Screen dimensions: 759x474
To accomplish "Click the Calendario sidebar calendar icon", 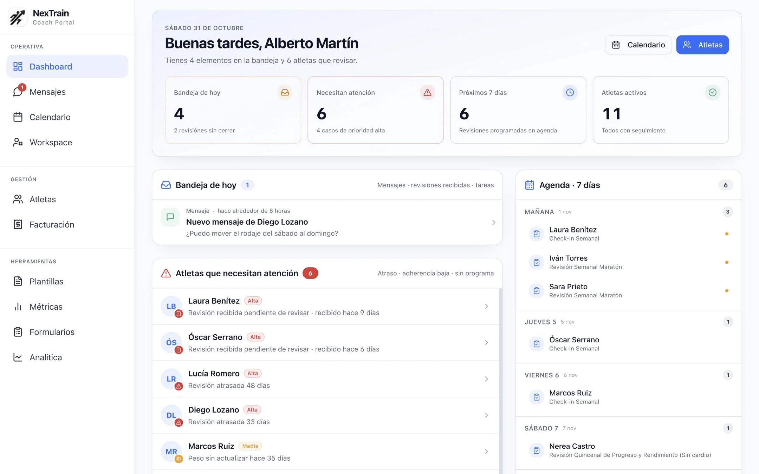I will coord(18,117).
